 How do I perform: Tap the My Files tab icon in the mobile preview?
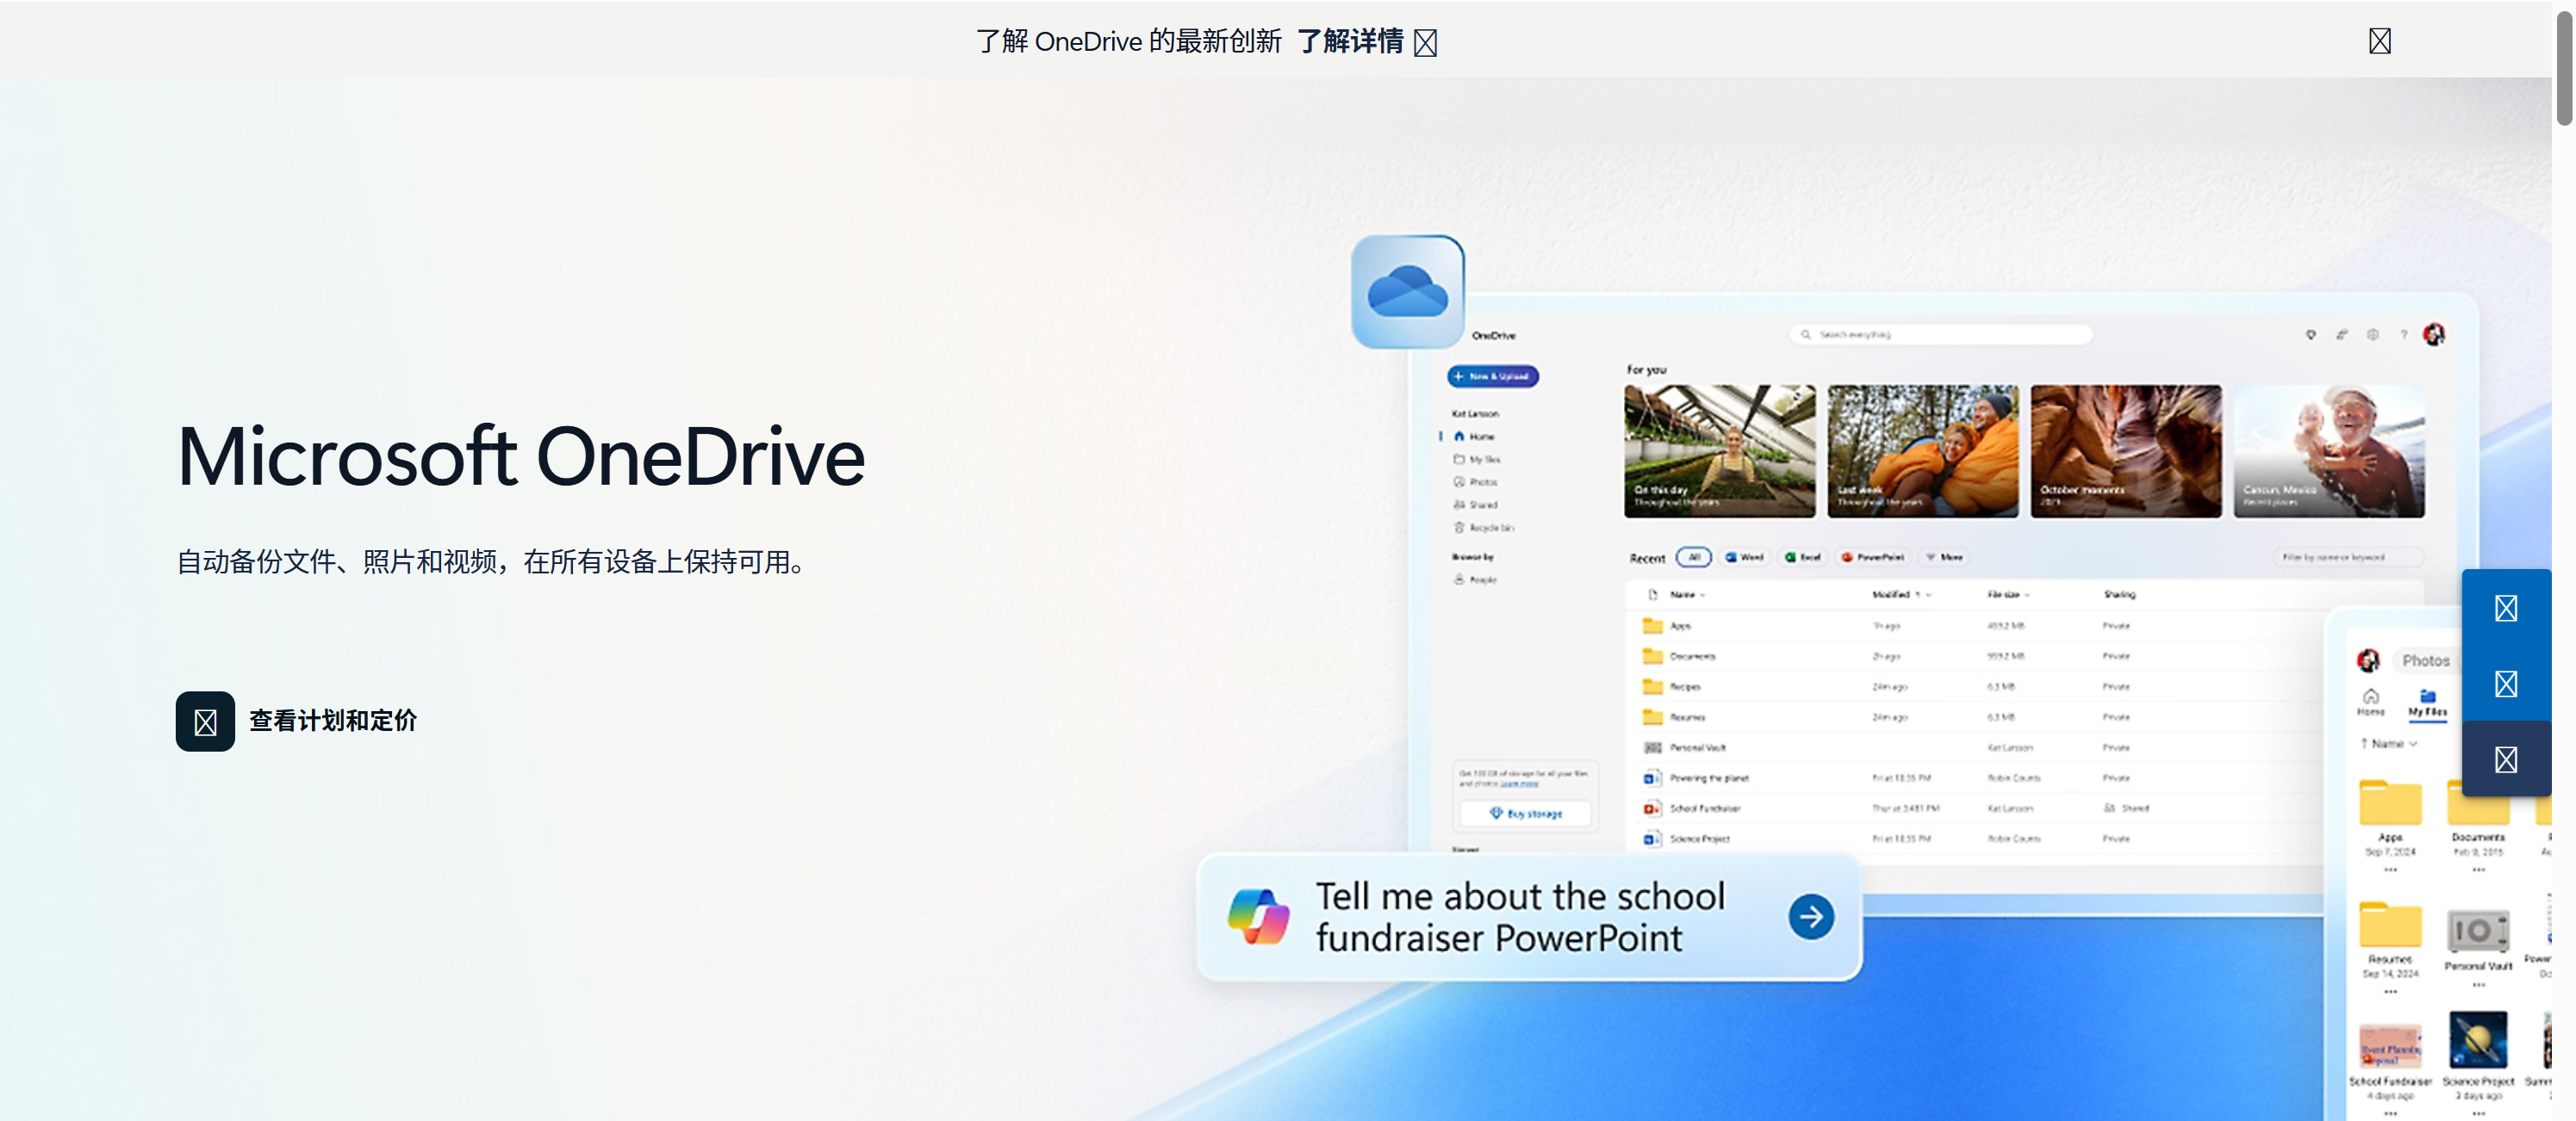pyautogui.click(x=2427, y=702)
